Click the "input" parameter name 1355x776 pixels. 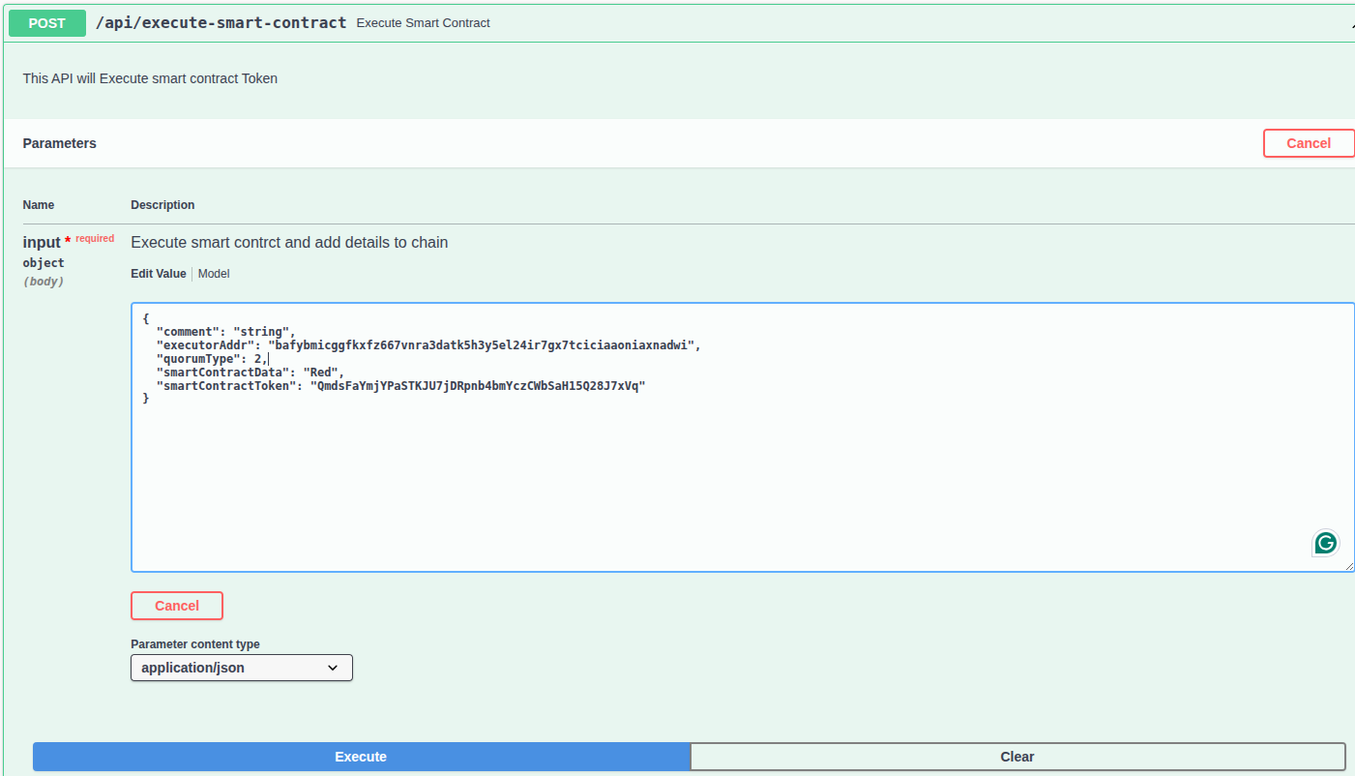point(42,242)
